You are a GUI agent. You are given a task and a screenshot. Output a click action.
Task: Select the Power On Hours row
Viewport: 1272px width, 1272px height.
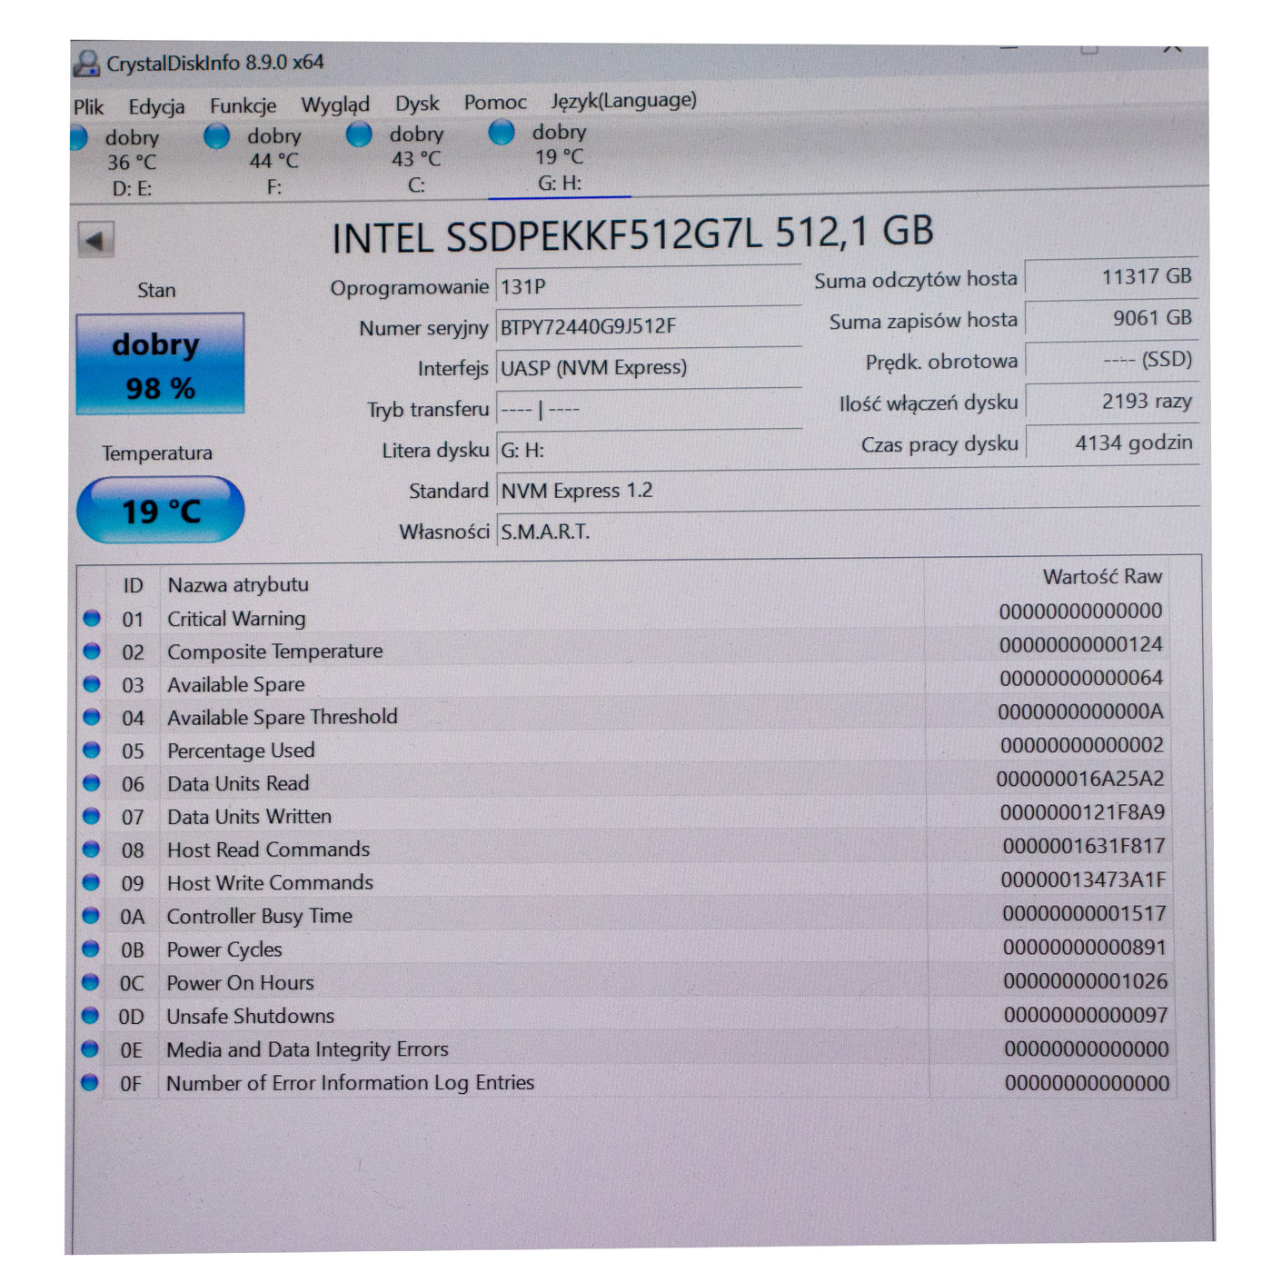(623, 982)
